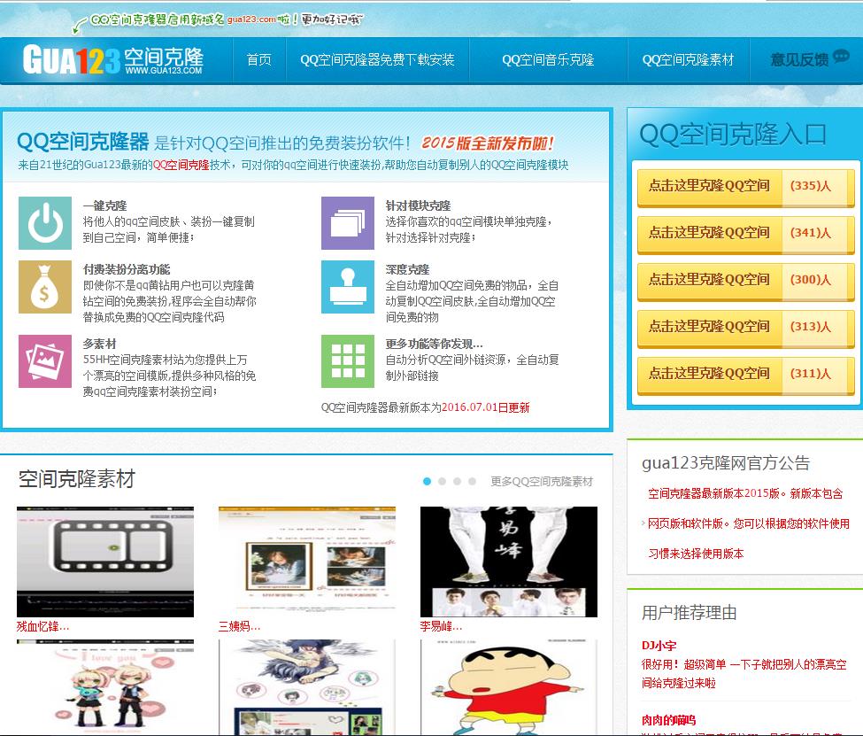Open the I love you chibi couple thumbnail
This screenshot has width=863, height=736.
point(105,687)
